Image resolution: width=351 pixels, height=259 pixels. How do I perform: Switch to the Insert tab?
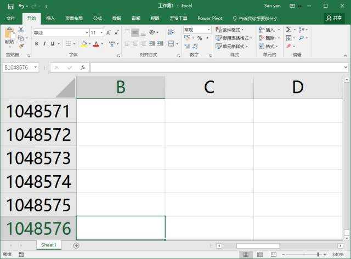point(50,18)
